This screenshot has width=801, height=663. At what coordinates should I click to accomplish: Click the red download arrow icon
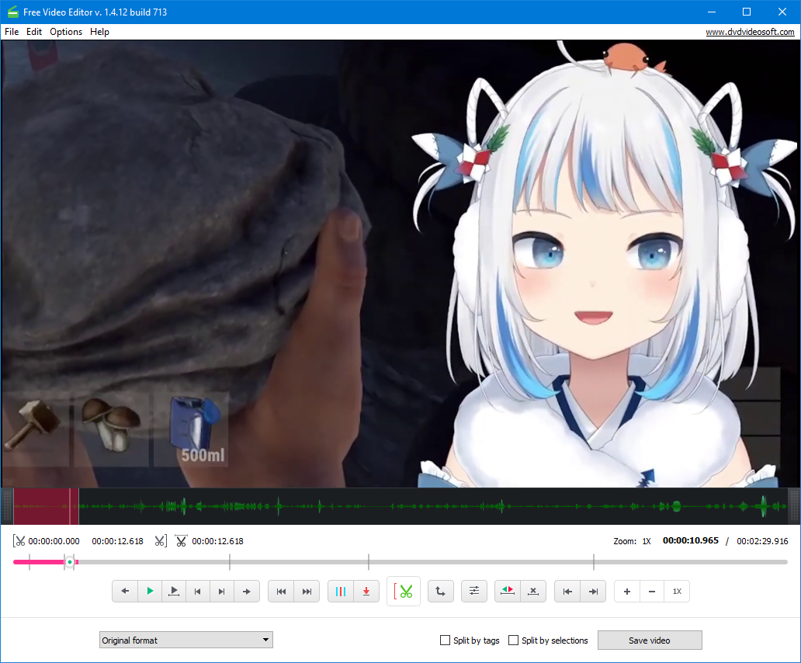coord(366,592)
